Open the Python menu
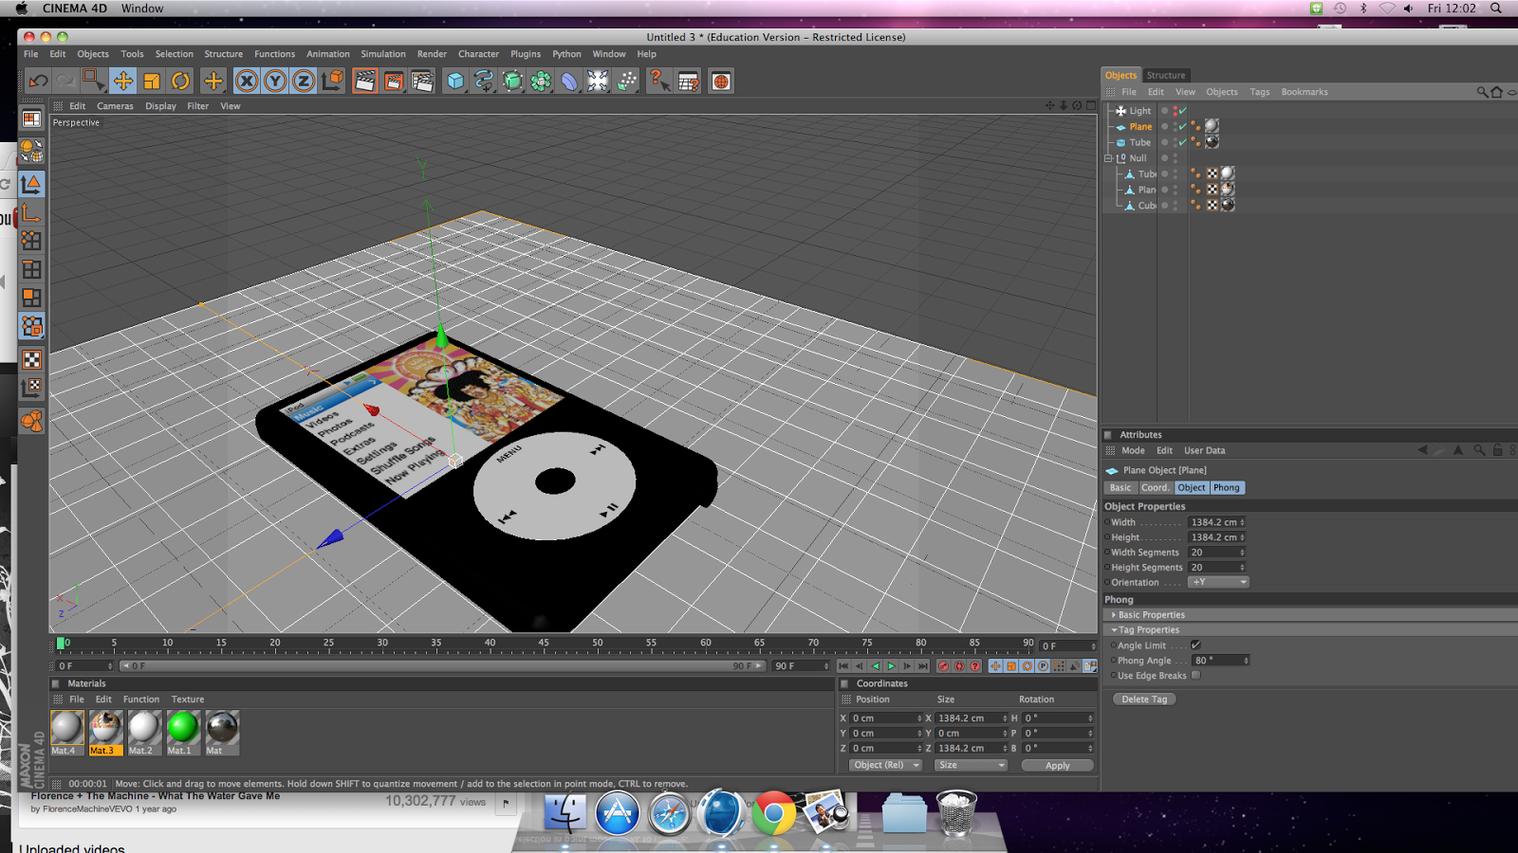The height and width of the screenshot is (853, 1518). coord(566,54)
